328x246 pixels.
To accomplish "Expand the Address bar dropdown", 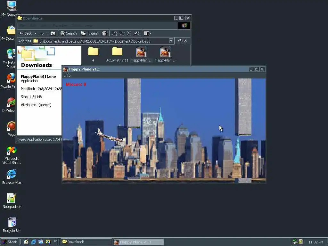I will [x=171, y=41].
